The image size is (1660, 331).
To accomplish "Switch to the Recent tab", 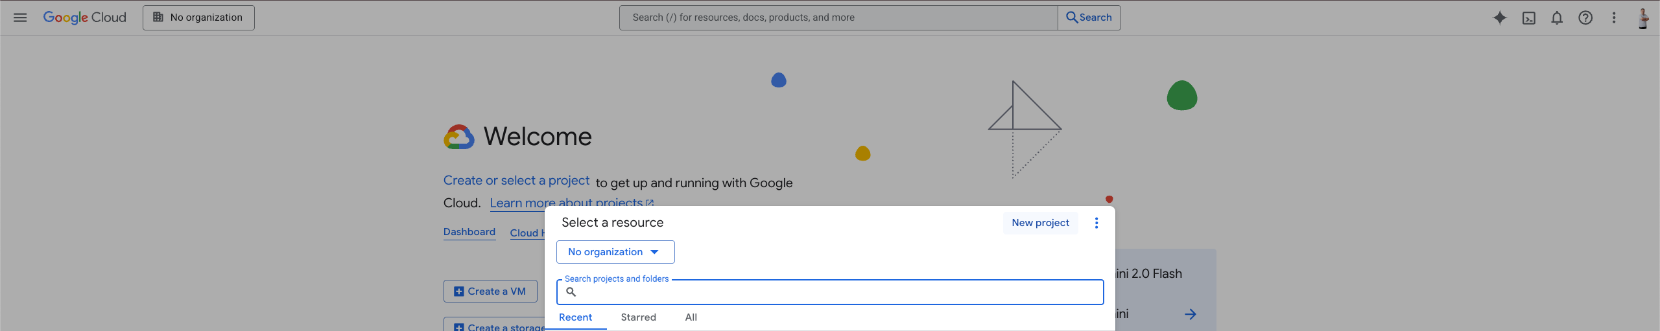I will click(575, 317).
